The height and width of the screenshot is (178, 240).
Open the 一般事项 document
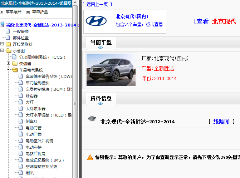click(21, 31)
